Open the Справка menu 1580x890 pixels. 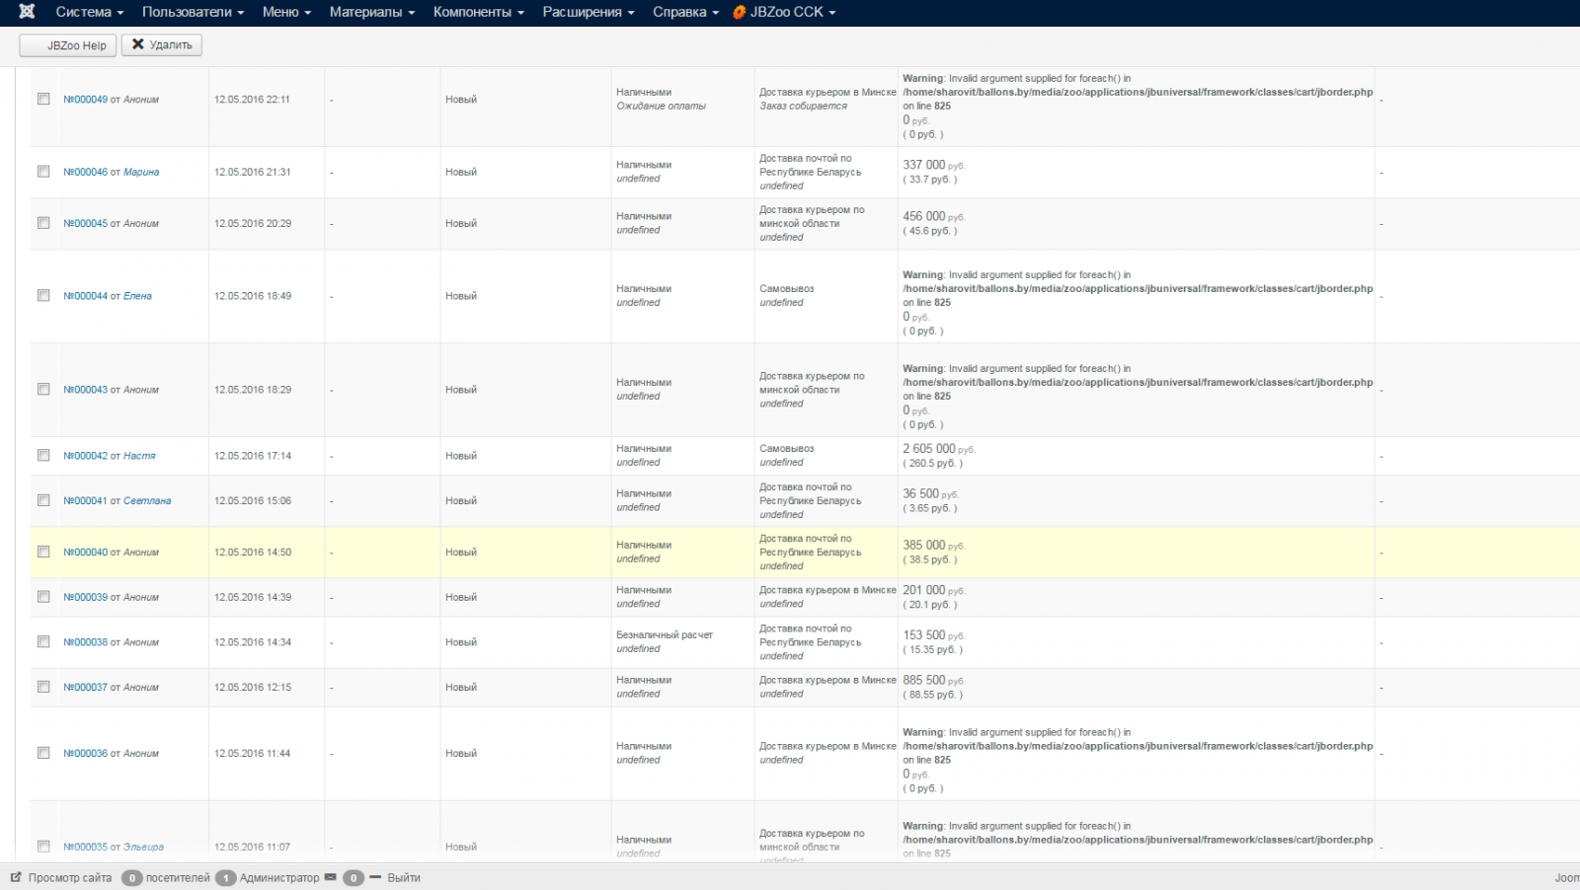[x=685, y=12]
